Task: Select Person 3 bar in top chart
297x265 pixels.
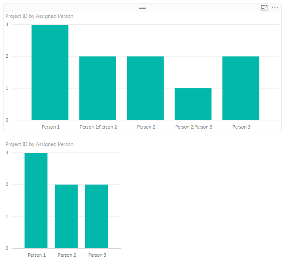Action: point(241,88)
